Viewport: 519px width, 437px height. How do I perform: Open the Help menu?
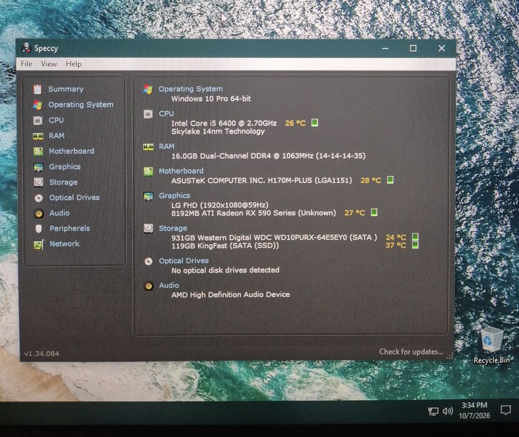tap(74, 64)
